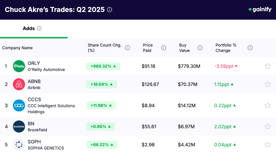
Task: Click the Buy Value info icon
Action: (200, 47)
